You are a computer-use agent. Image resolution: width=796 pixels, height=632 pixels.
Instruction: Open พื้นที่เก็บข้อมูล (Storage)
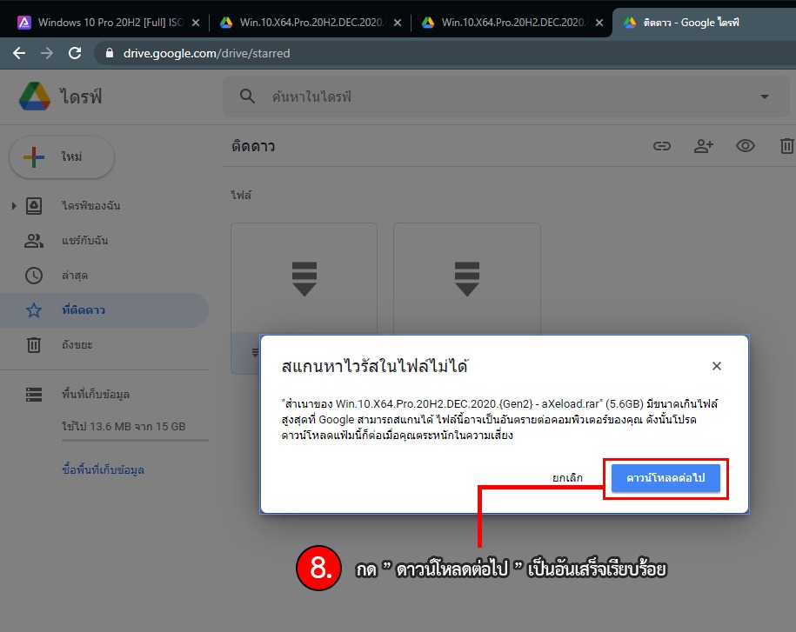(96, 394)
